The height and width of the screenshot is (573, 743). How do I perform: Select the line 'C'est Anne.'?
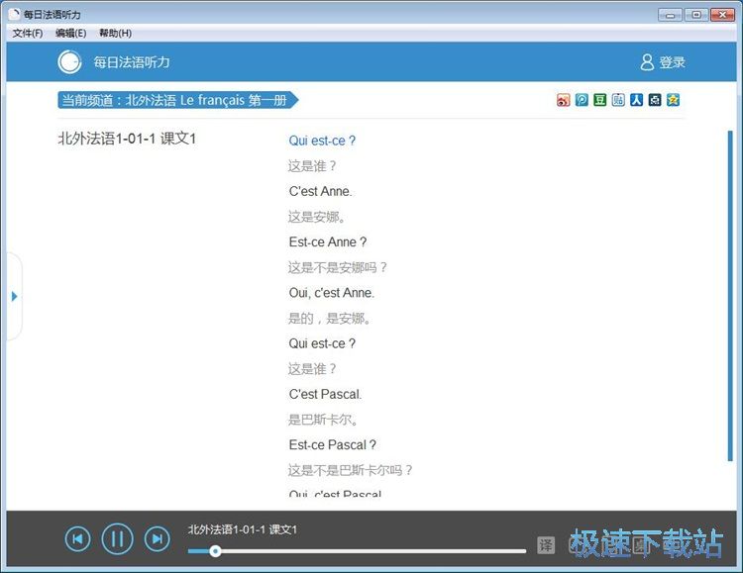320,191
